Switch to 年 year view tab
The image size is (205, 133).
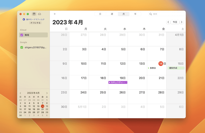point(135,14)
